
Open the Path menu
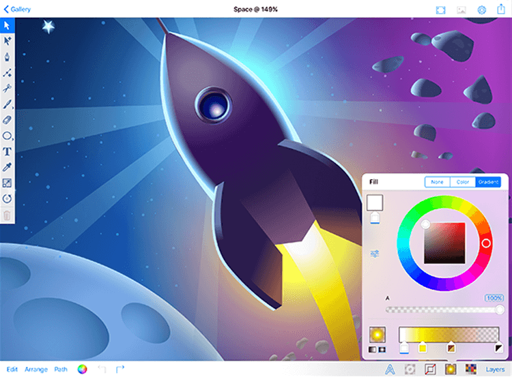click(61, 370)
